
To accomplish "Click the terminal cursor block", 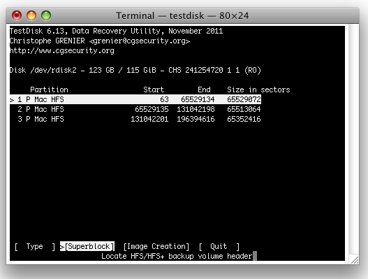I will (x=255, y=256).
